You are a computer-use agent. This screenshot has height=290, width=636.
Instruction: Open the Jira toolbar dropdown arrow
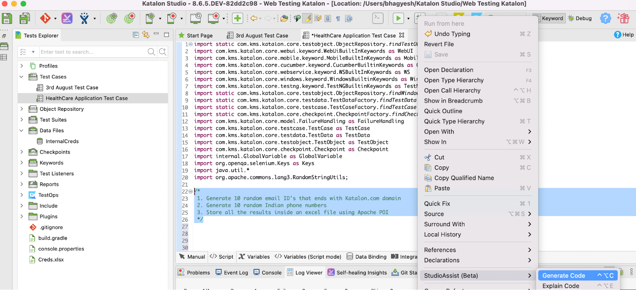(x=95, y=19)
